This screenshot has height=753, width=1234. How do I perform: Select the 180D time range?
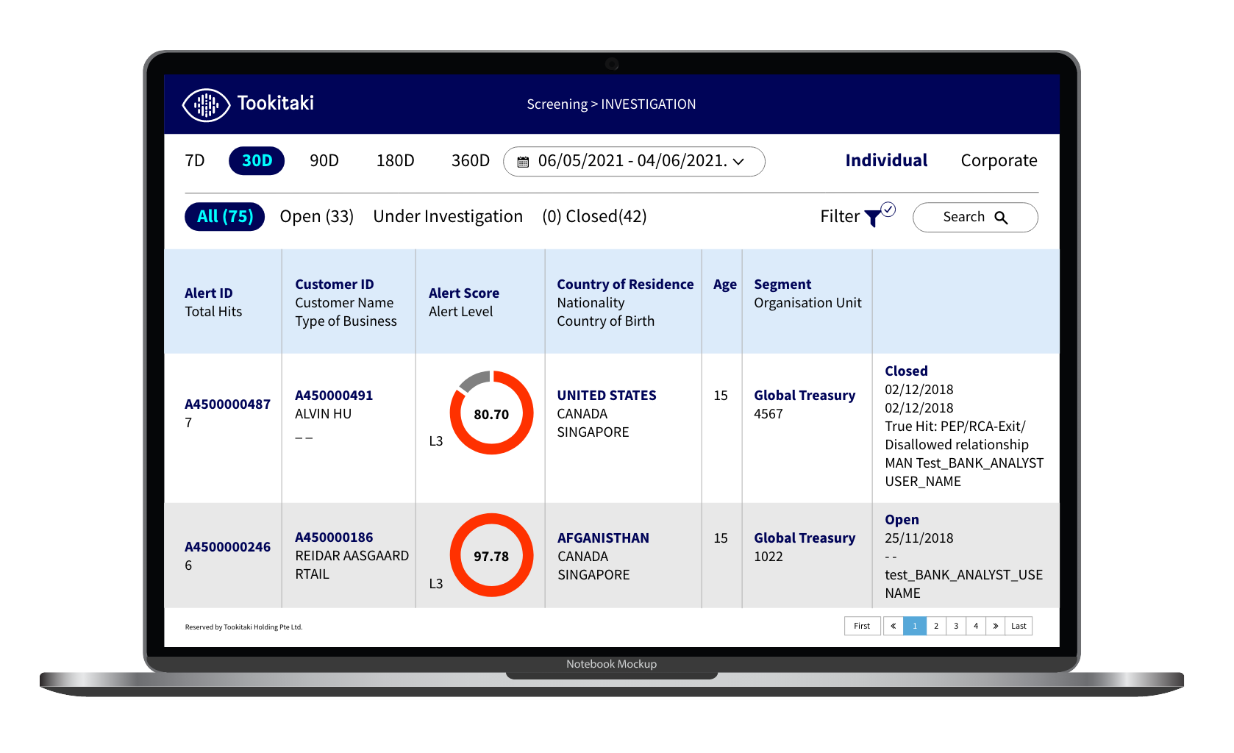click(x=396, y=160)
